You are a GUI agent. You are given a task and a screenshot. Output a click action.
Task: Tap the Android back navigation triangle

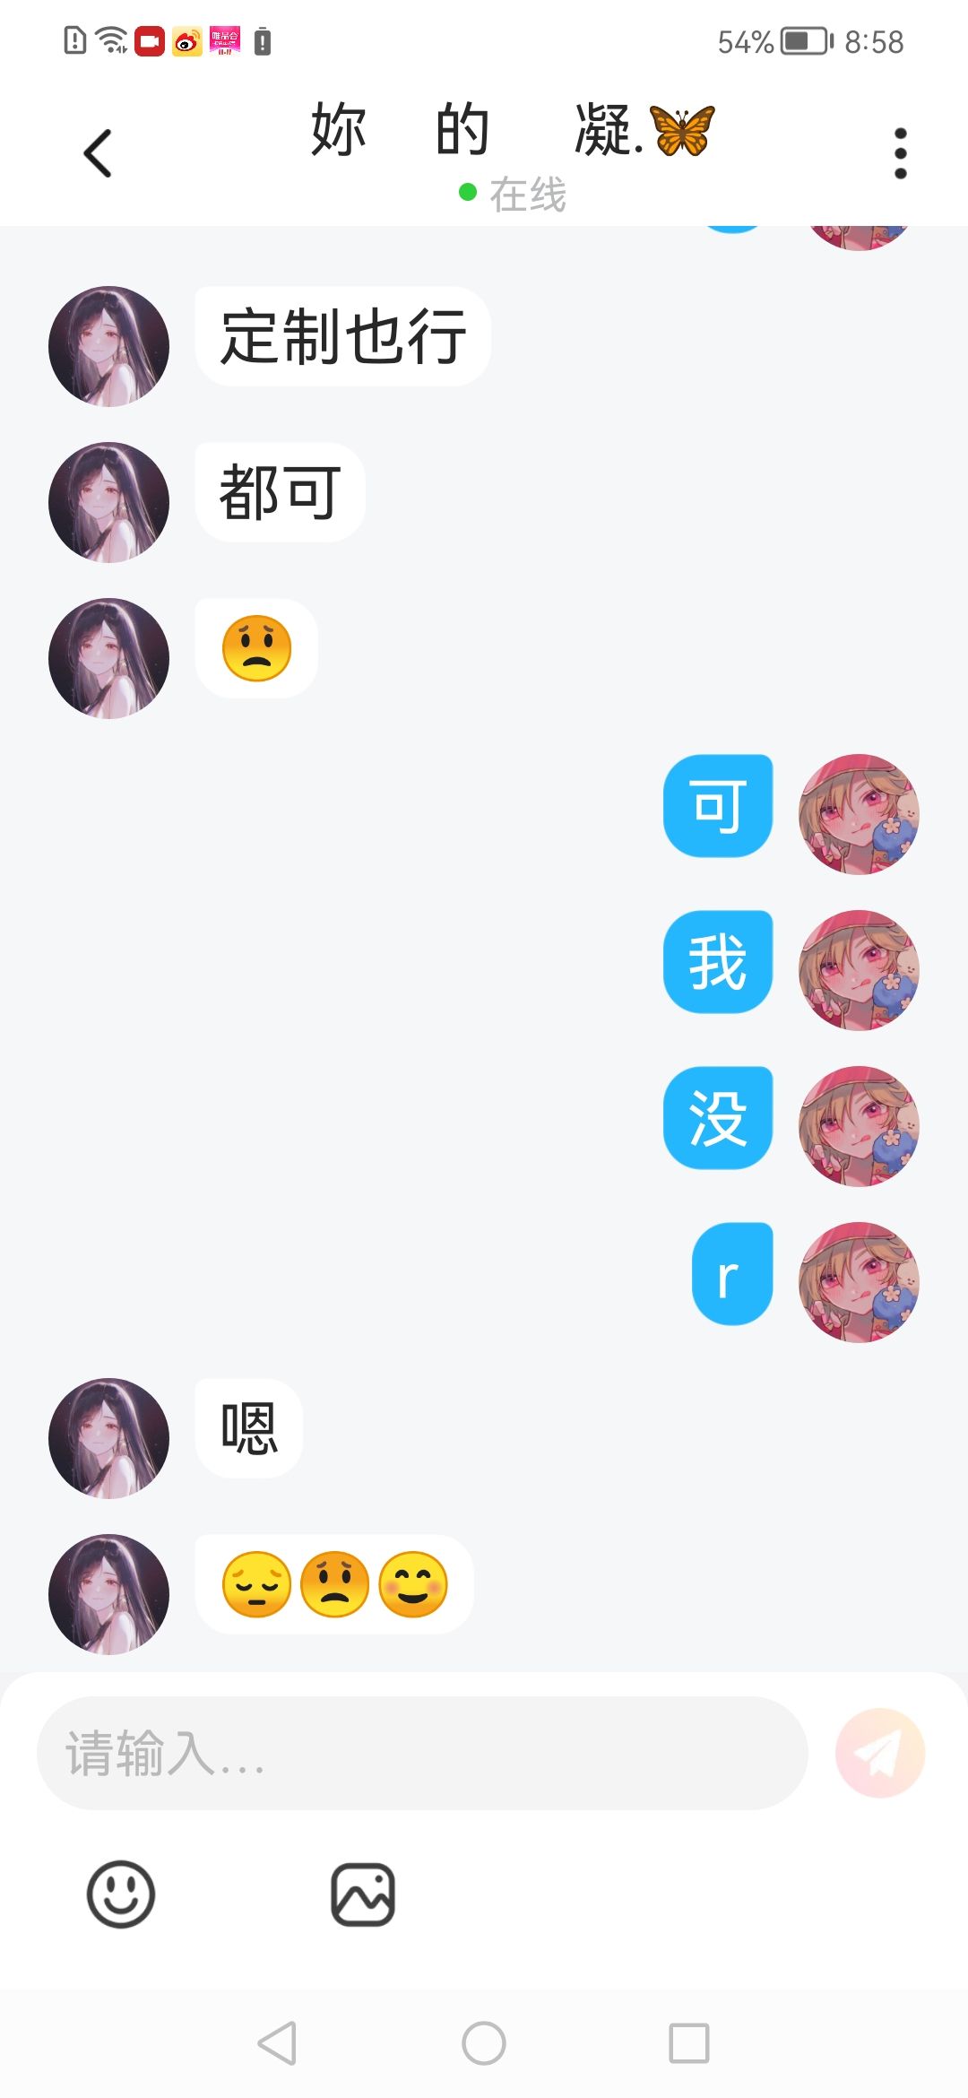(277, 2043)
